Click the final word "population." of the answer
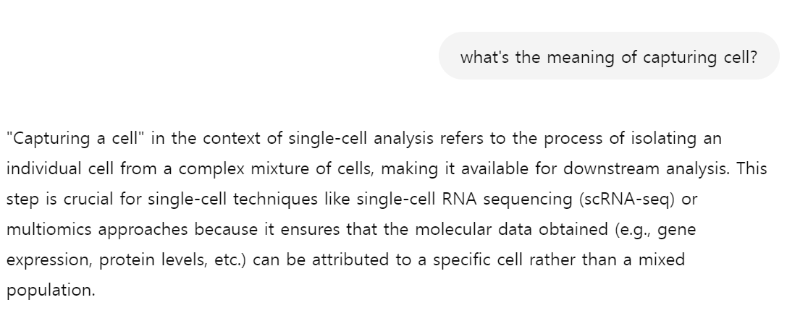This screenshot has height=326, width=787. click(x=51, y=291)
